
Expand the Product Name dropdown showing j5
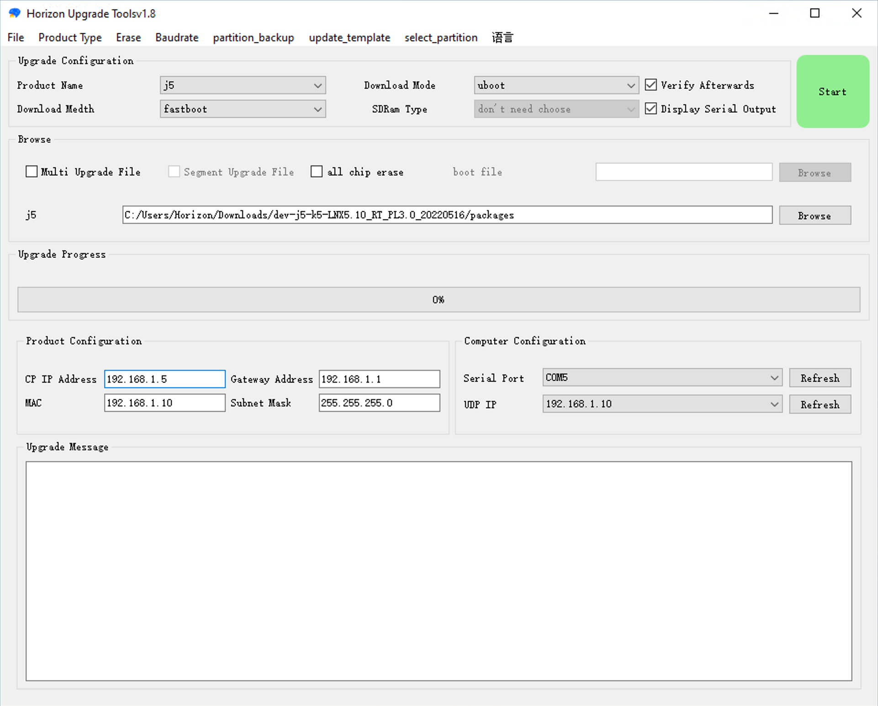243,85
